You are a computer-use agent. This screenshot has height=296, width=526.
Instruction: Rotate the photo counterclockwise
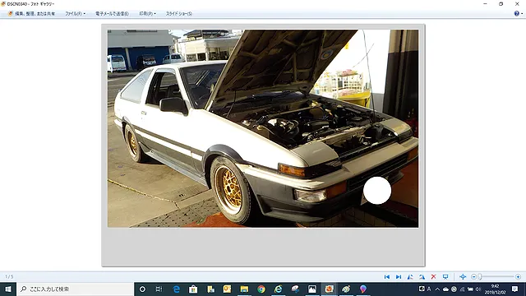point(410,277)
